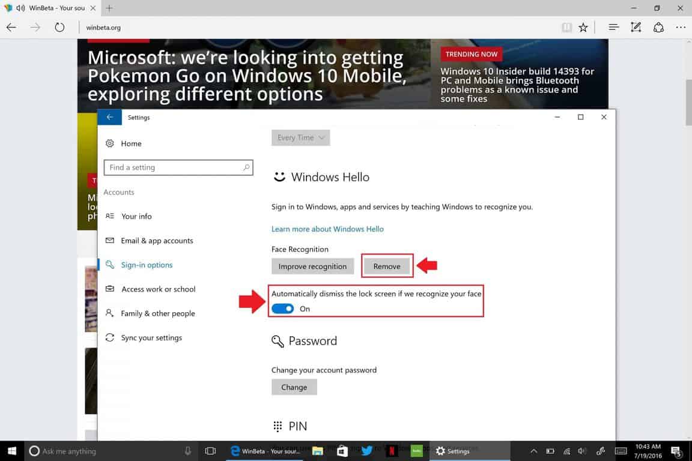Open Reading view in Edge
The image size is (692, 461).
tap(566, 28)
